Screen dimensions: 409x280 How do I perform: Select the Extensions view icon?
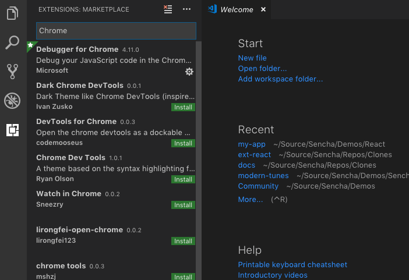[12, 130]
